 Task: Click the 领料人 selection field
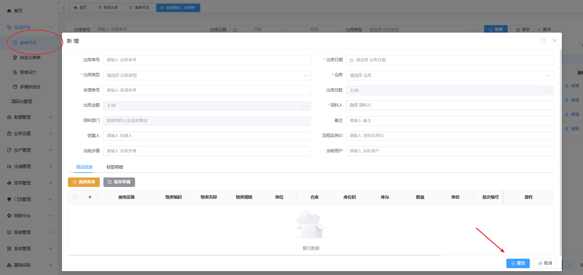point(450,105)
